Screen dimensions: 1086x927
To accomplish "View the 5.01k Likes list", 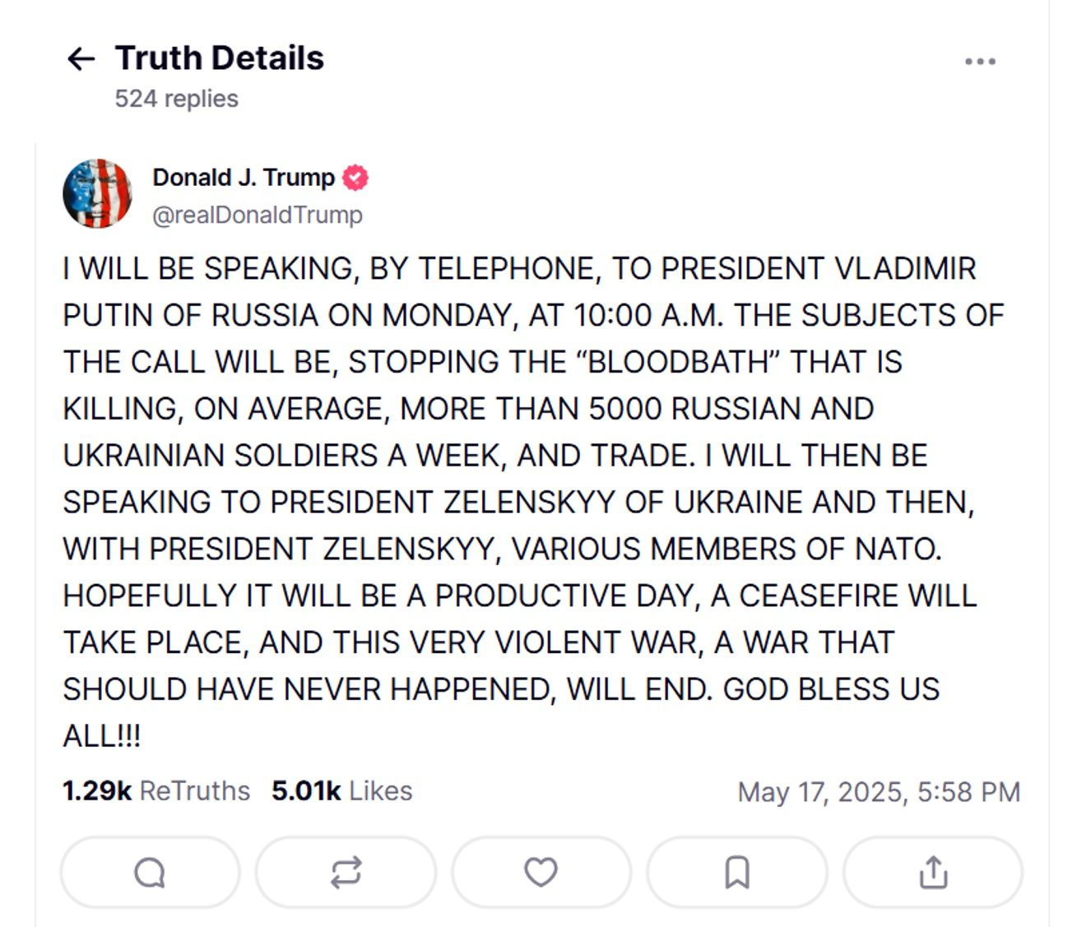I will pyautogui.click(x=341, y=790).
